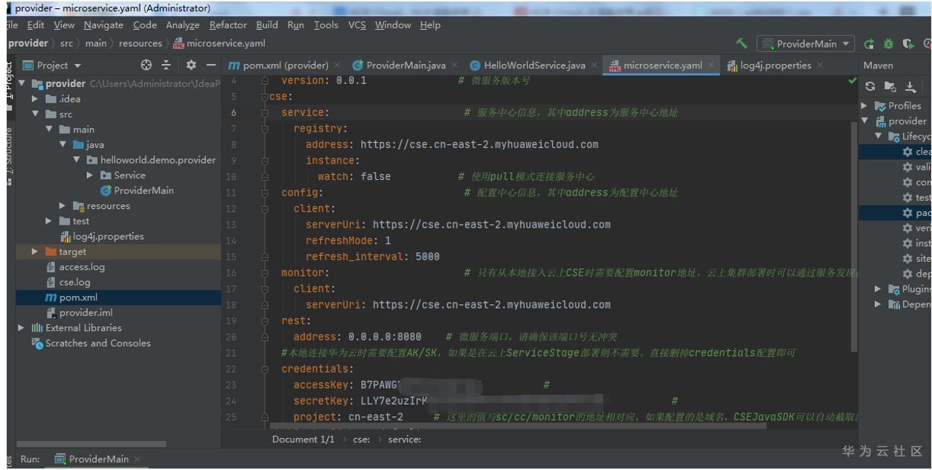This screenshot has height=470, width=932.
Task: Expand the target folder
Action: (36, 251)
